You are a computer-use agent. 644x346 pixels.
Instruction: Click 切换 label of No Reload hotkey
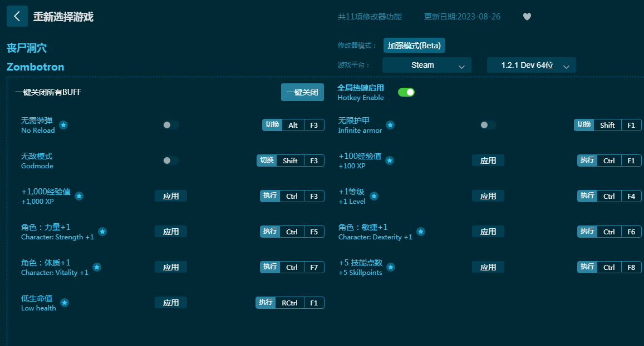pyautogui.click(x=272, y=124)
